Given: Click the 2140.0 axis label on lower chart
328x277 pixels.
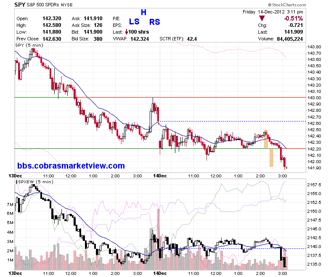Looking at the screenshot, I should (314, 246).
